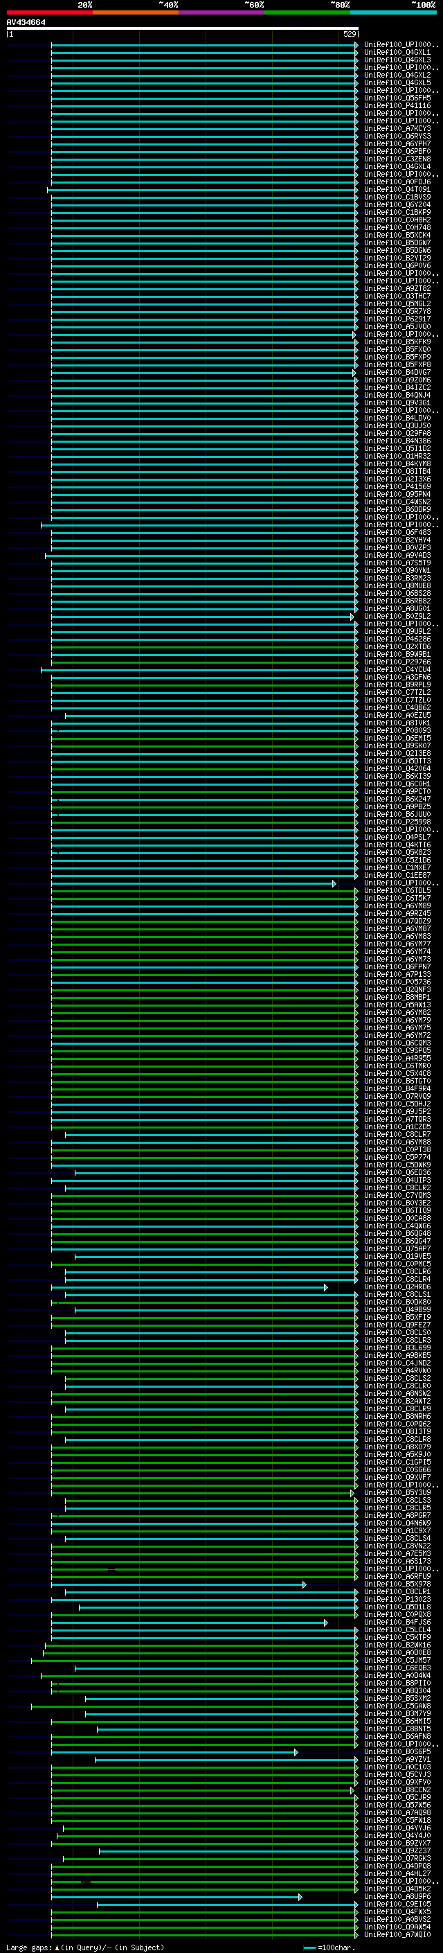The image size is (443, 1953).
Task: Select the UniRef100_B5FXP9 label
Action: [x=397, y=358]
